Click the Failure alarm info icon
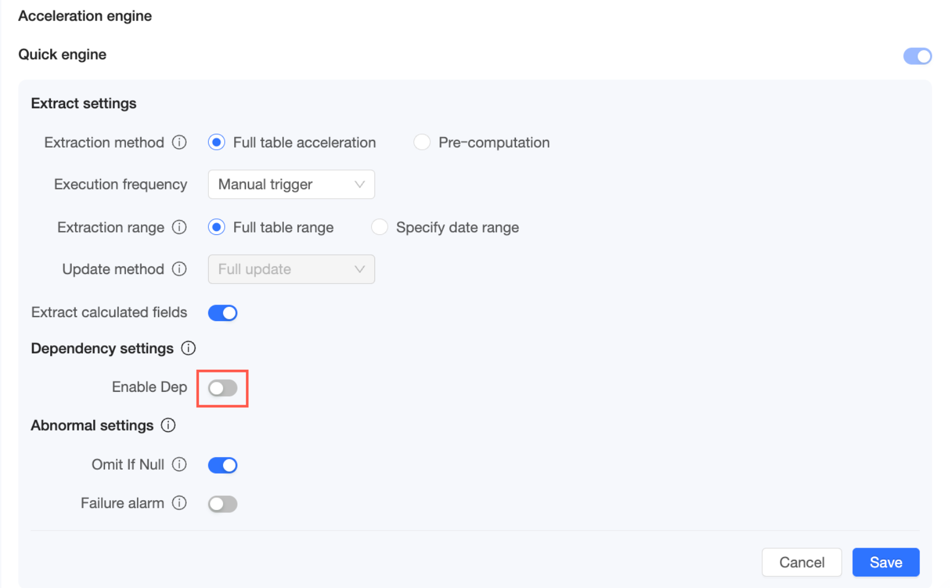The width and height of the screenshot is (950, 588). pyautogui.click(x=179, y=503)
